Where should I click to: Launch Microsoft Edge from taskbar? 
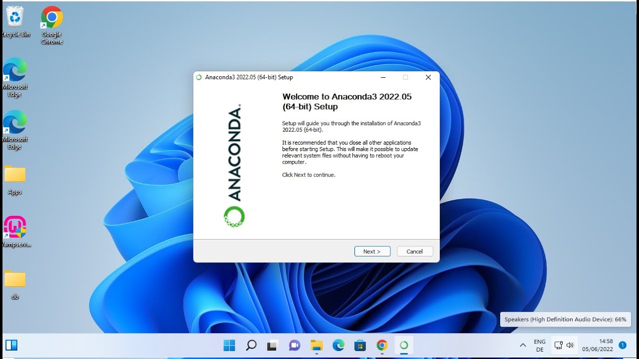[x=338, y=345]
